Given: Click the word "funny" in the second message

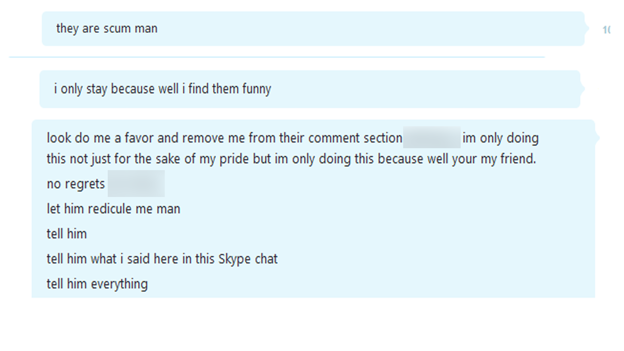Looking at the screenshot, I should coord(256,89).
